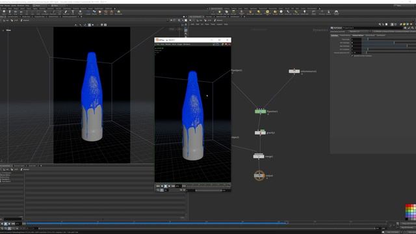The height and width of the screenshot is (234, 416).
Task: Switch to the Geometry Spreadsheet pane tab
Action: coord(70,16)
